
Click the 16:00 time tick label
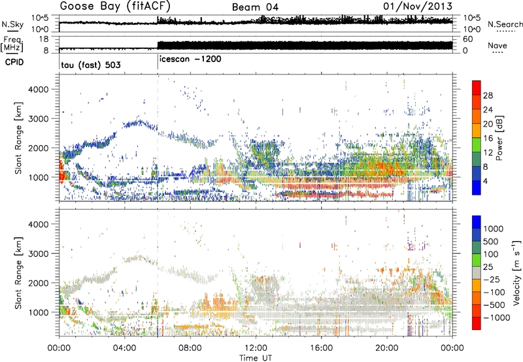point(321,348)
